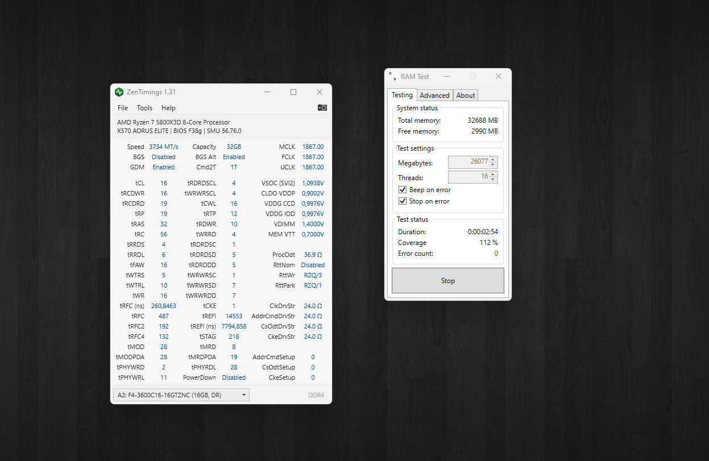
Task: Click the X570 AORUS ELITE BIOS line
Action: pyautogui.click(x=179, y=131)
